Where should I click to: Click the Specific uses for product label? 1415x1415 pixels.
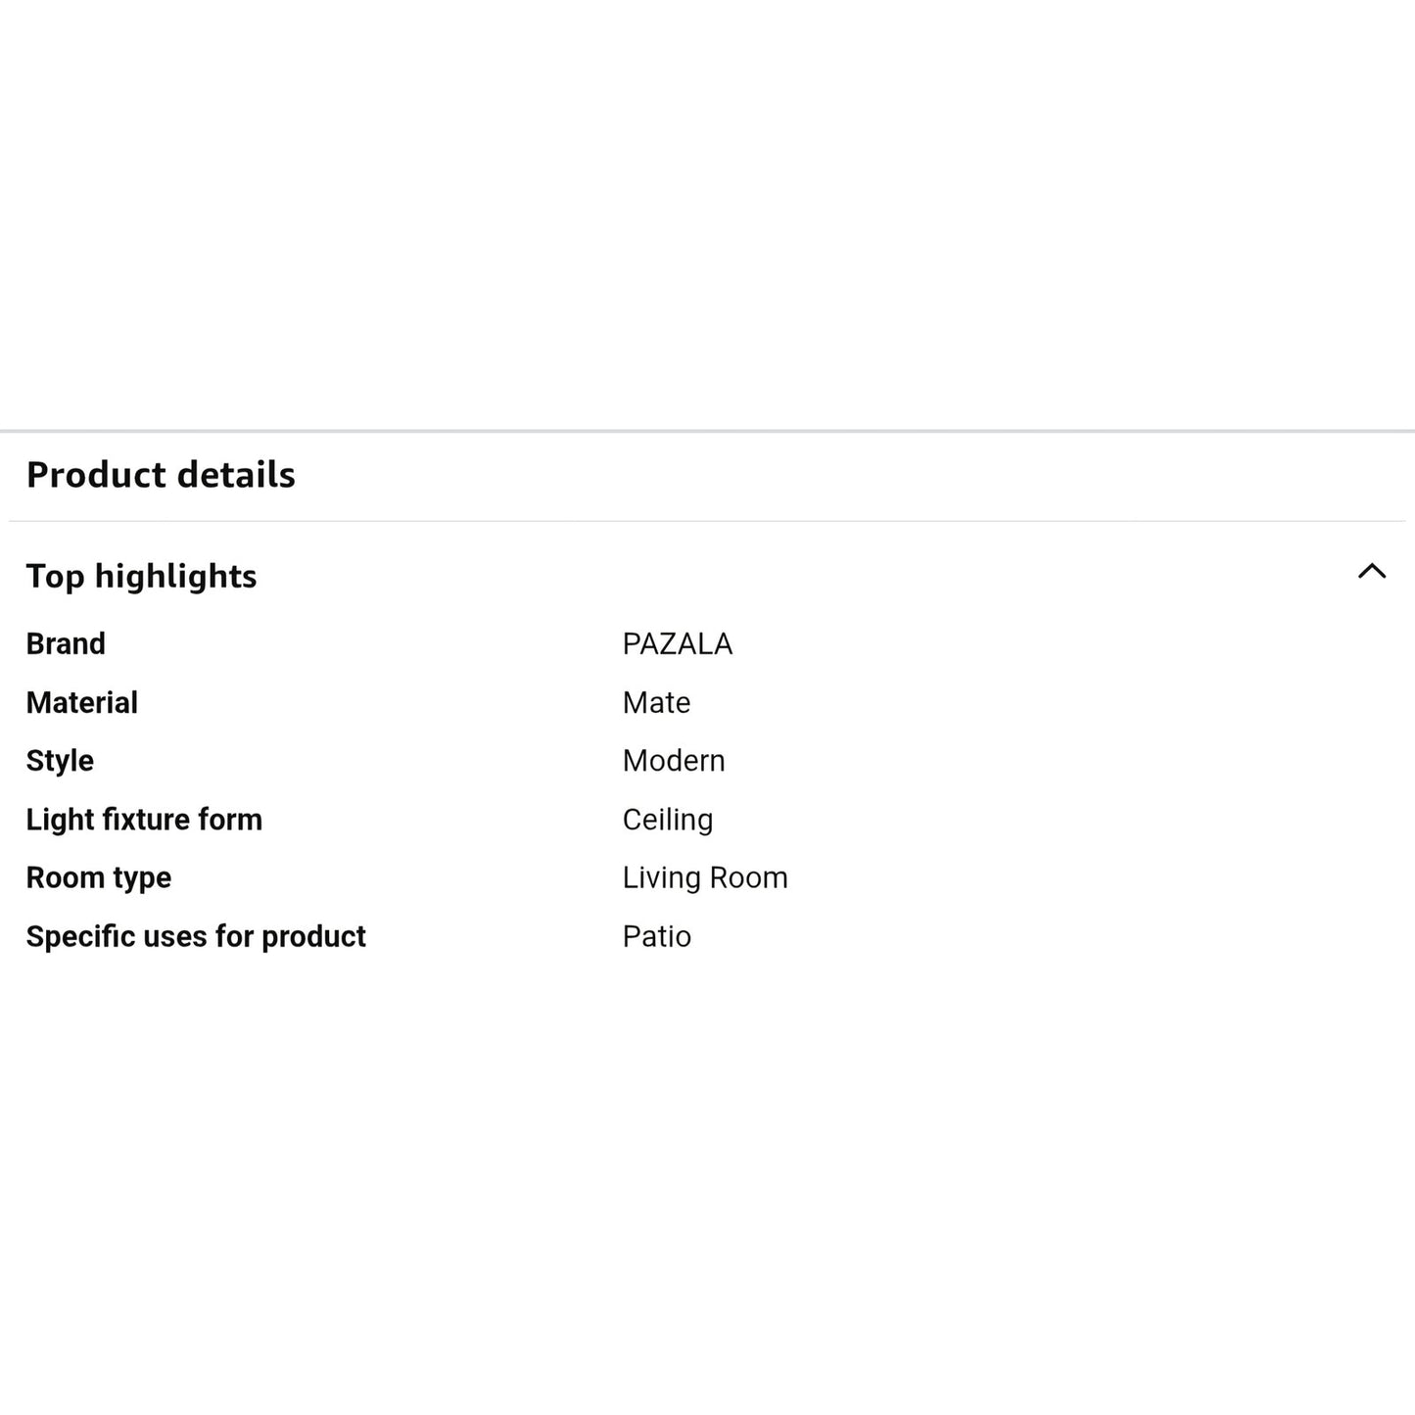(196, 936)
